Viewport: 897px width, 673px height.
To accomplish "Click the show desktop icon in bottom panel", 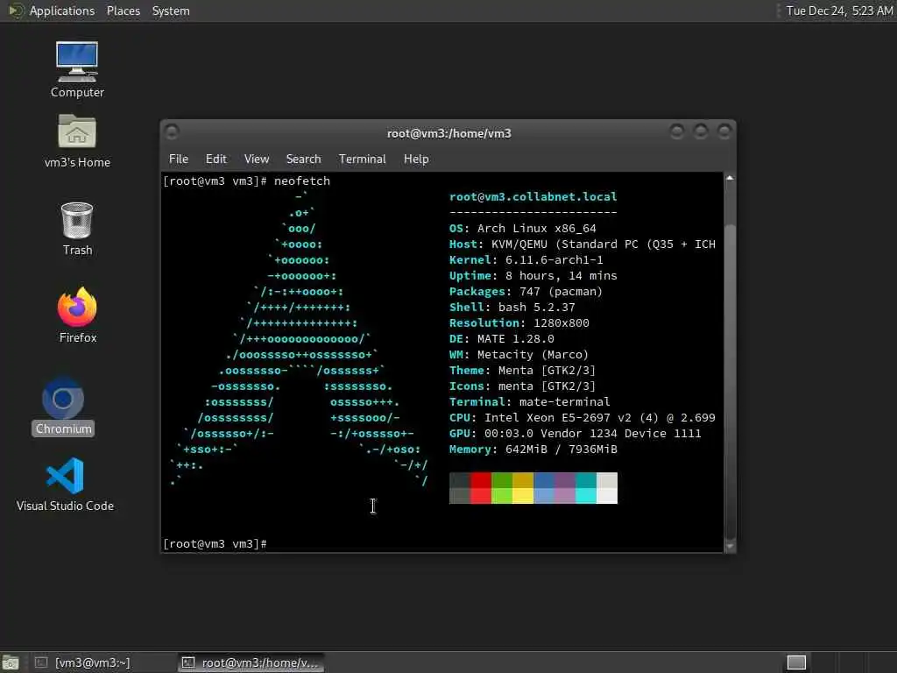I will (x=11, y=662).
